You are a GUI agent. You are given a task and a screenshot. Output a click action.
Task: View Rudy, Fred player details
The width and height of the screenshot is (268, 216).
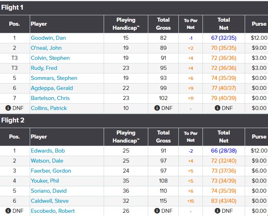pos(44,68)
